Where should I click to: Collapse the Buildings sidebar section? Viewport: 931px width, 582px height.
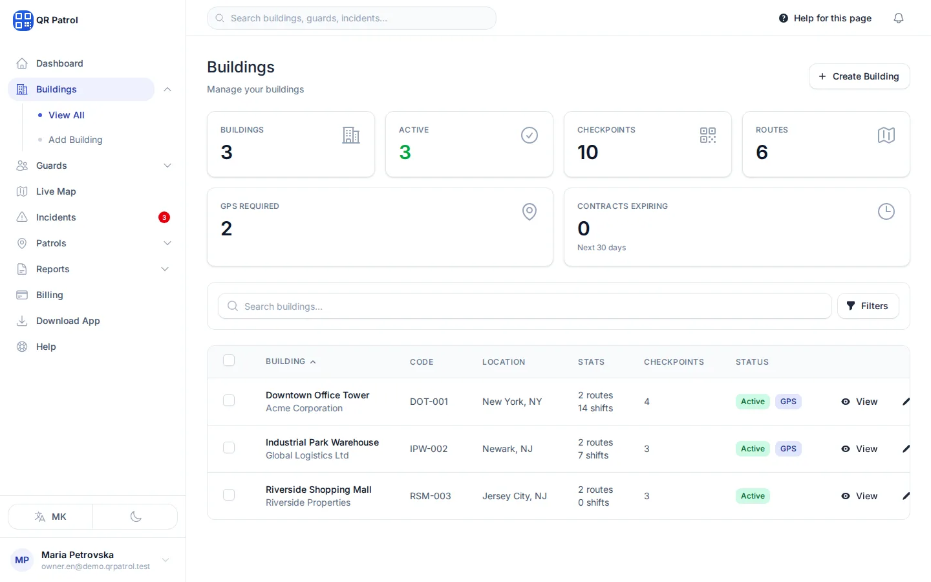click(167, 89)
